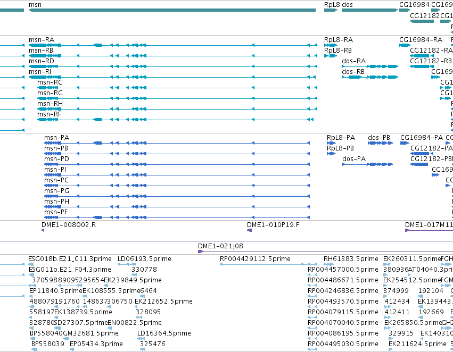Click the RpL8-RA transcript
The width and height of the screenshot is (453, 352).
(x=339, y=40)
